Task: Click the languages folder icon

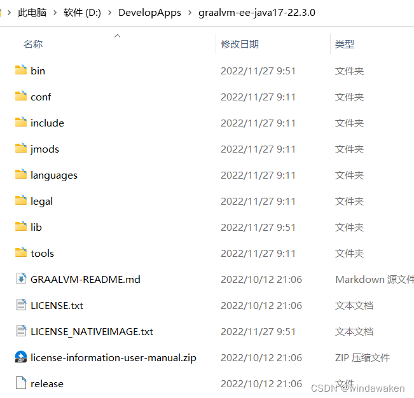Action: pos(21,174)
